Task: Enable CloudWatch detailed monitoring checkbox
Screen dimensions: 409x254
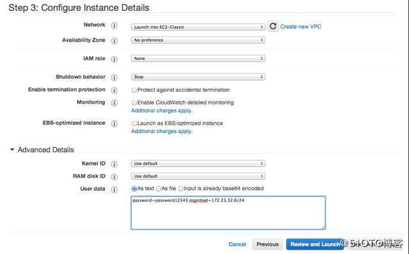Action: [134, 103]
